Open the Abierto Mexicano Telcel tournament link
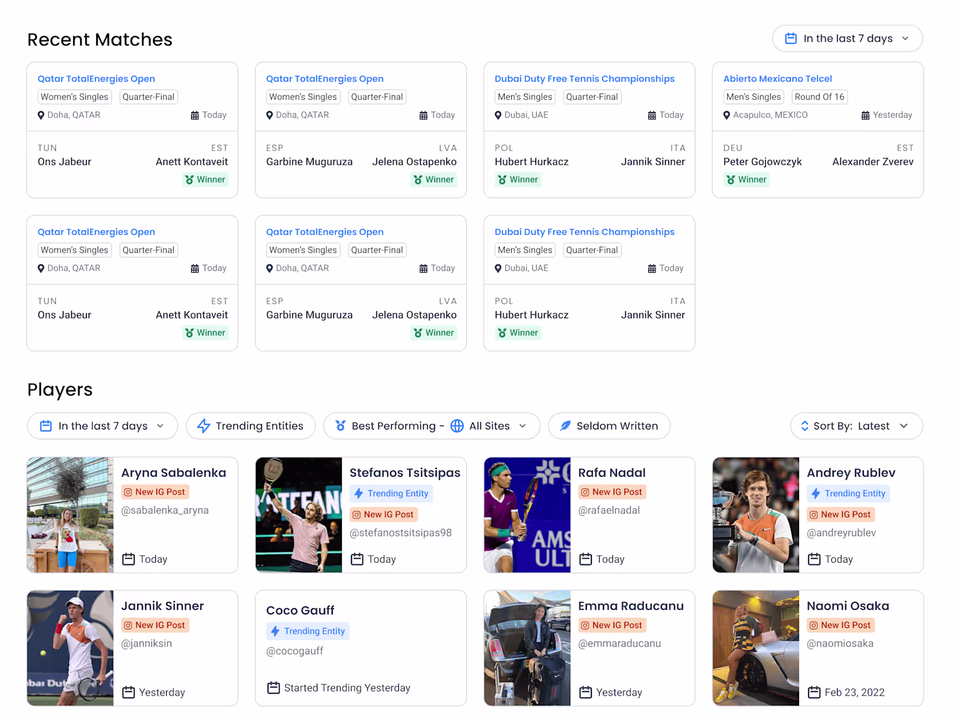The image size is (962, 721). coord(777,79)
